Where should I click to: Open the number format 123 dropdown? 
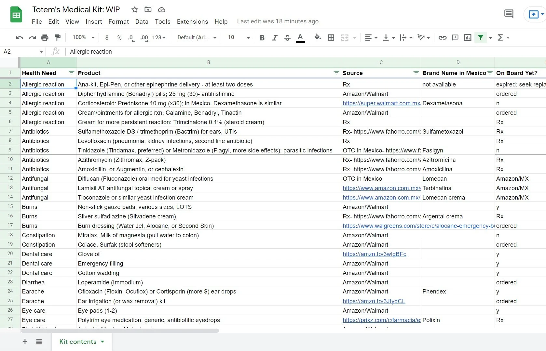159,38
